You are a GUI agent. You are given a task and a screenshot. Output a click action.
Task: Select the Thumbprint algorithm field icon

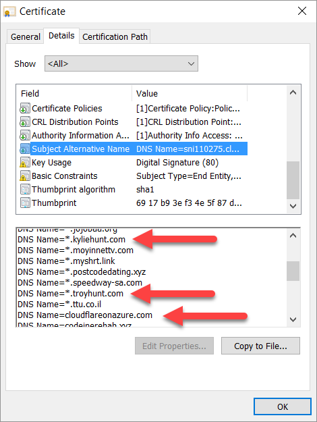coord(25,190)
